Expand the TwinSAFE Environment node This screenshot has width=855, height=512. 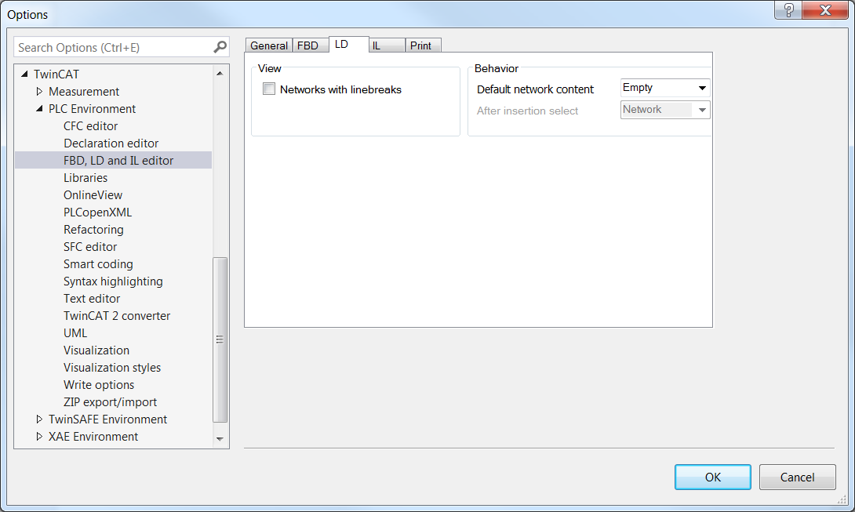tap(39, 419)
